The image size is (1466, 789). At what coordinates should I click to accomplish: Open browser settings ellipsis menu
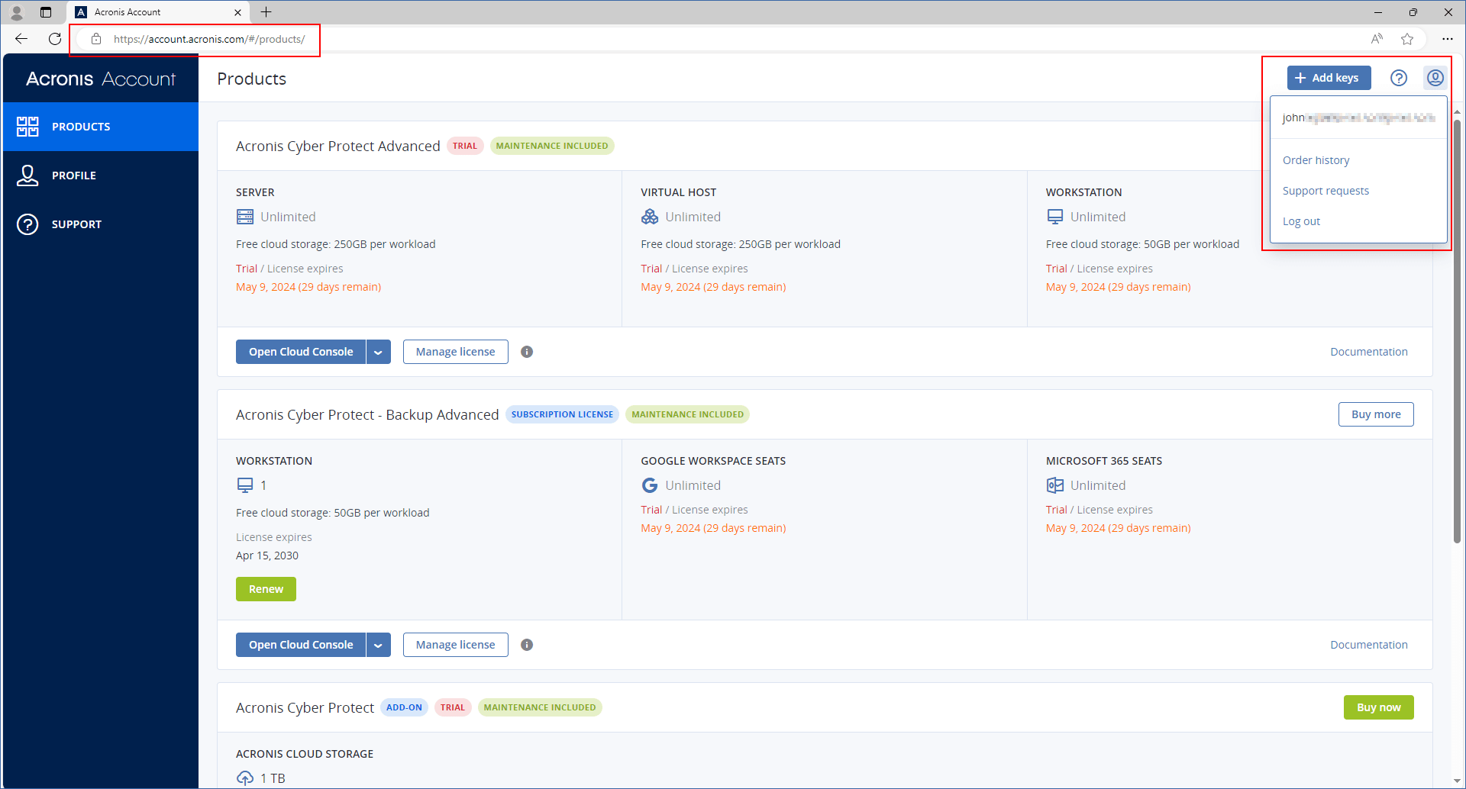point(1447,39)
